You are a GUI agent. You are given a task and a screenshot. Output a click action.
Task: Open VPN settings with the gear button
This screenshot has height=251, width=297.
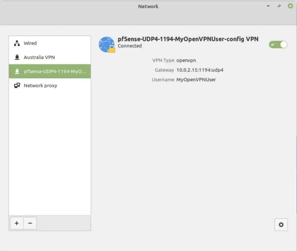281,225
